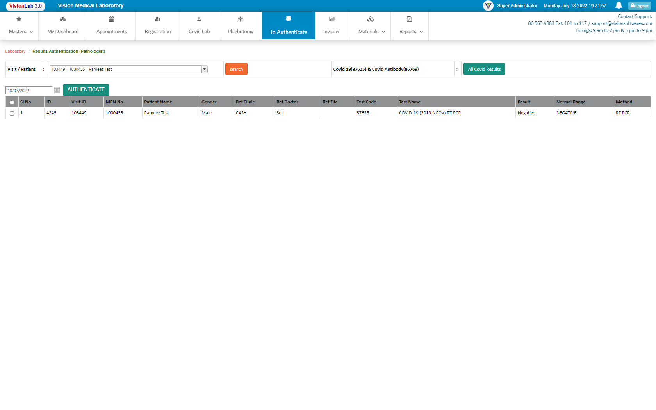The width and height of the screenshot is (656, 410).
Task: Open Appointments via the calendar icon
Action: [x=111, y=19]
